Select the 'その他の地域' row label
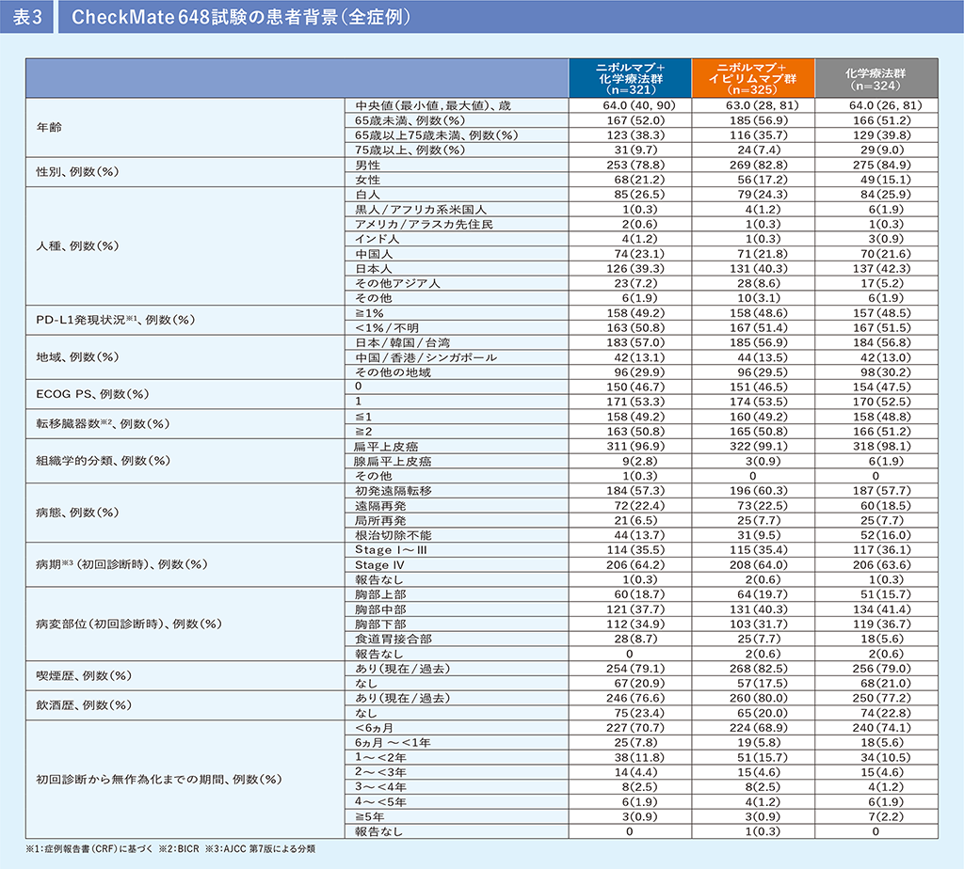The width and height of the screenshot is (964, 869). click(393, 372)
